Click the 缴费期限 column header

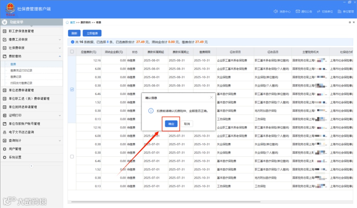pos(205,52)
